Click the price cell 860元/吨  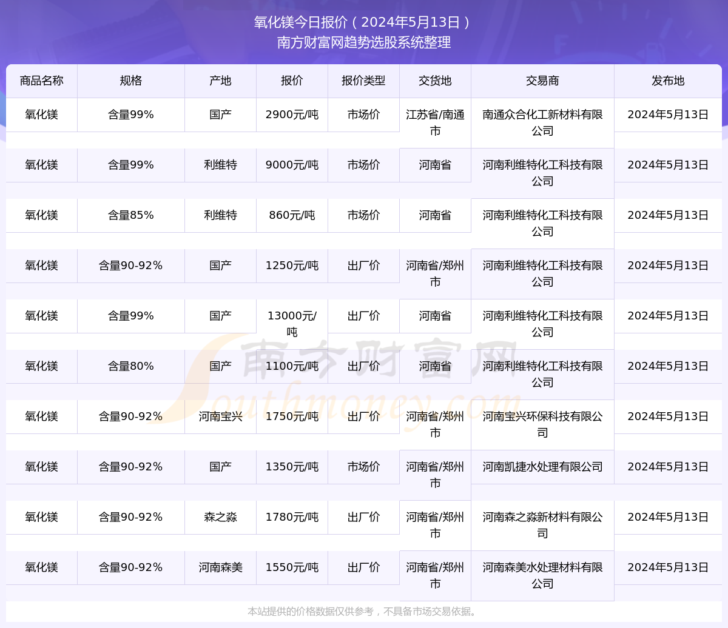point(292,215)
